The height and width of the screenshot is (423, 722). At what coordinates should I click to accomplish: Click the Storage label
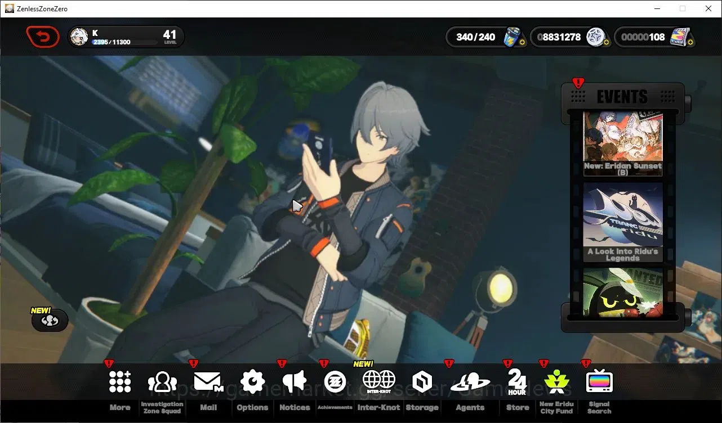[x=422, y=407]
